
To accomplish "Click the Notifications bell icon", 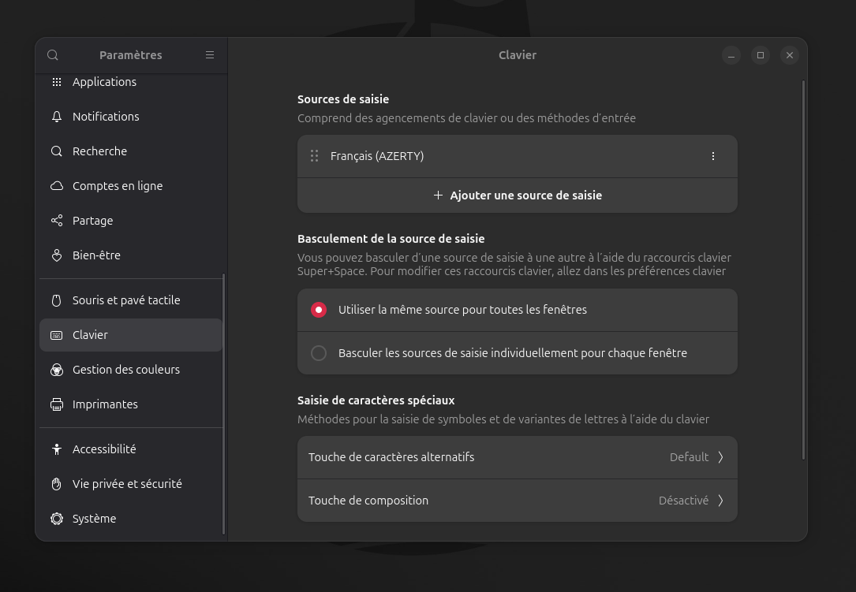I will click(x=57, y=117).
